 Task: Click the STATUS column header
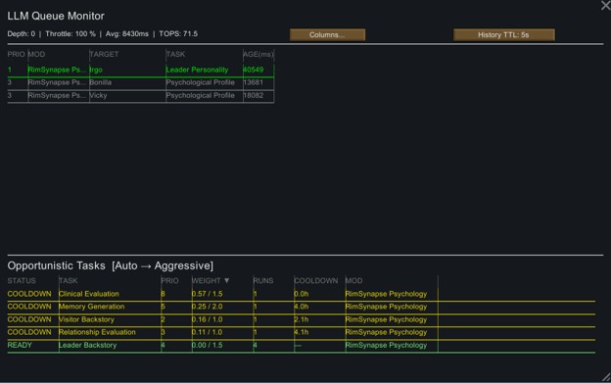coord(22,280)
